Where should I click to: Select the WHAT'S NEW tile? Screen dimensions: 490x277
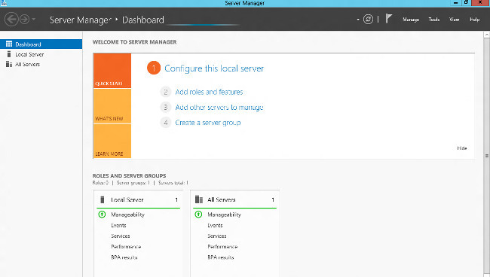(112, 106)
